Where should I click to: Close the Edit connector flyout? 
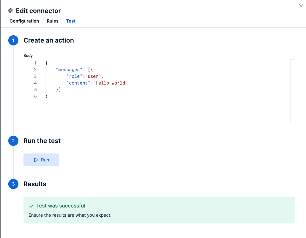(301, 6)
